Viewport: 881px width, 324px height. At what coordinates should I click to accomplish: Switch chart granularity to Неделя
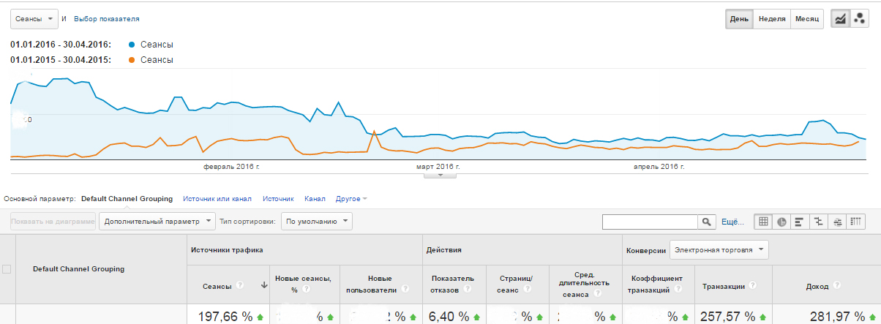(772, 19)
